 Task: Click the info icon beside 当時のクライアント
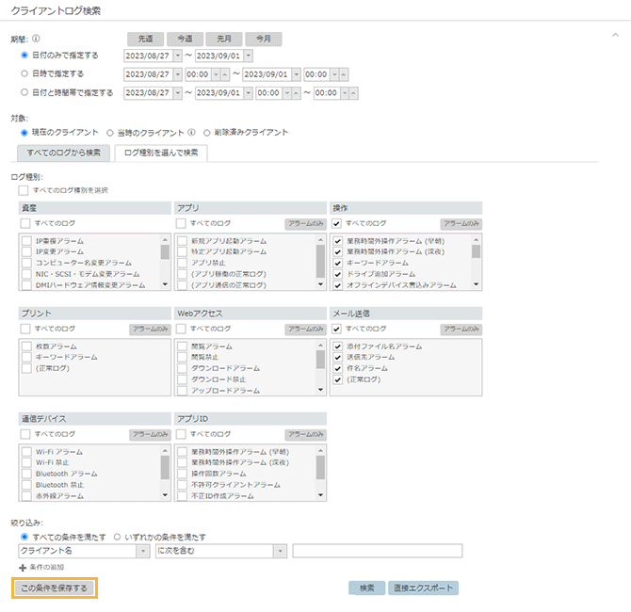coord(192,133)
